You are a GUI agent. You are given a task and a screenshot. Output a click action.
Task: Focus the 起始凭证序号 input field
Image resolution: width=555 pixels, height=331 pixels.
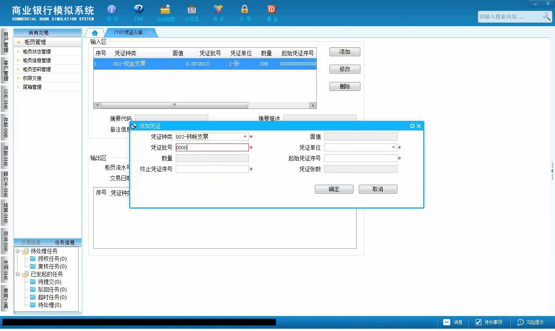361,158
